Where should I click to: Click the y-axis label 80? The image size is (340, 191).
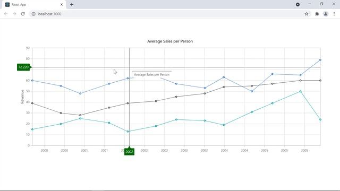tap(28, 59)
